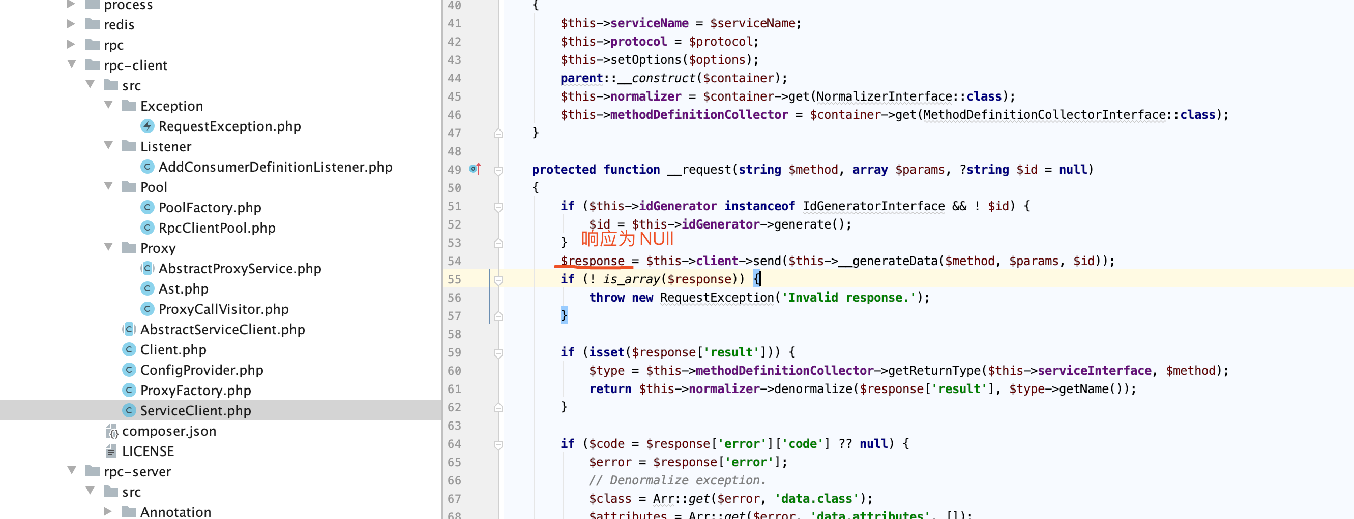Collapse the rpc-client folder
1354x519 pixels.
pyautogui.click(x=72, y=64)
